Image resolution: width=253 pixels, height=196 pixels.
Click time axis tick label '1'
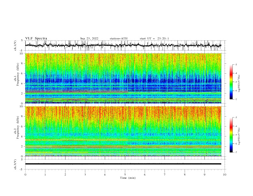45,175
